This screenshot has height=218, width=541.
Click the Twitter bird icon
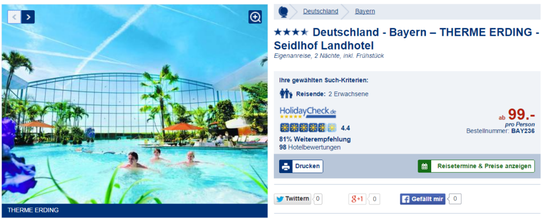[280, 199]
